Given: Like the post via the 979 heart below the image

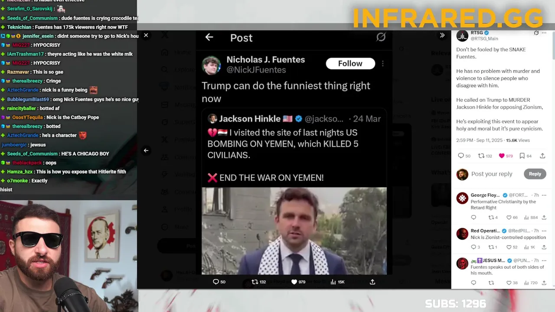Looking at the screenshot, I should tap(298, 282).
